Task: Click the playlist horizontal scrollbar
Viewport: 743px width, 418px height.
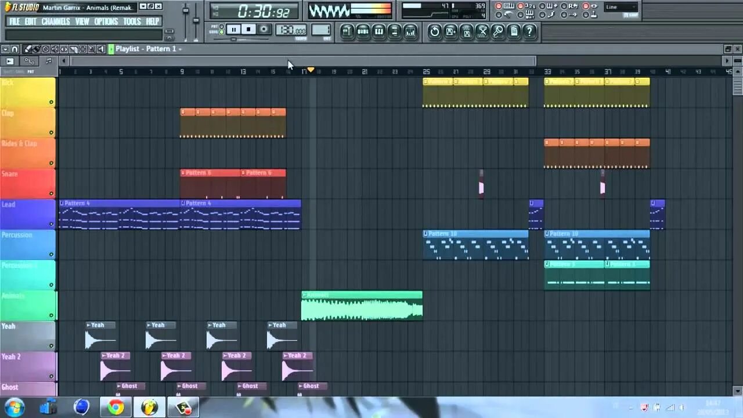Action: click(x=303, y=61)
